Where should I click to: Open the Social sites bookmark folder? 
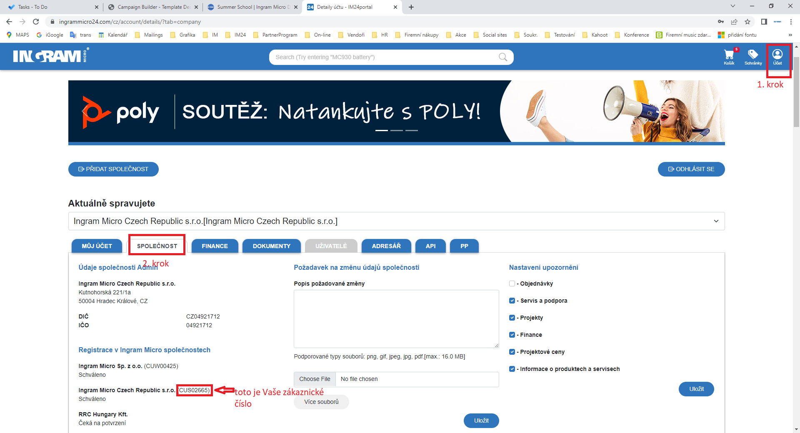click(490, 35)
